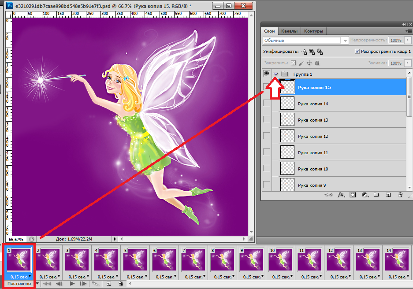This screenshot has height=289, width=413.
Task: Click the unify layer position icon
Action: click(304, 52)
